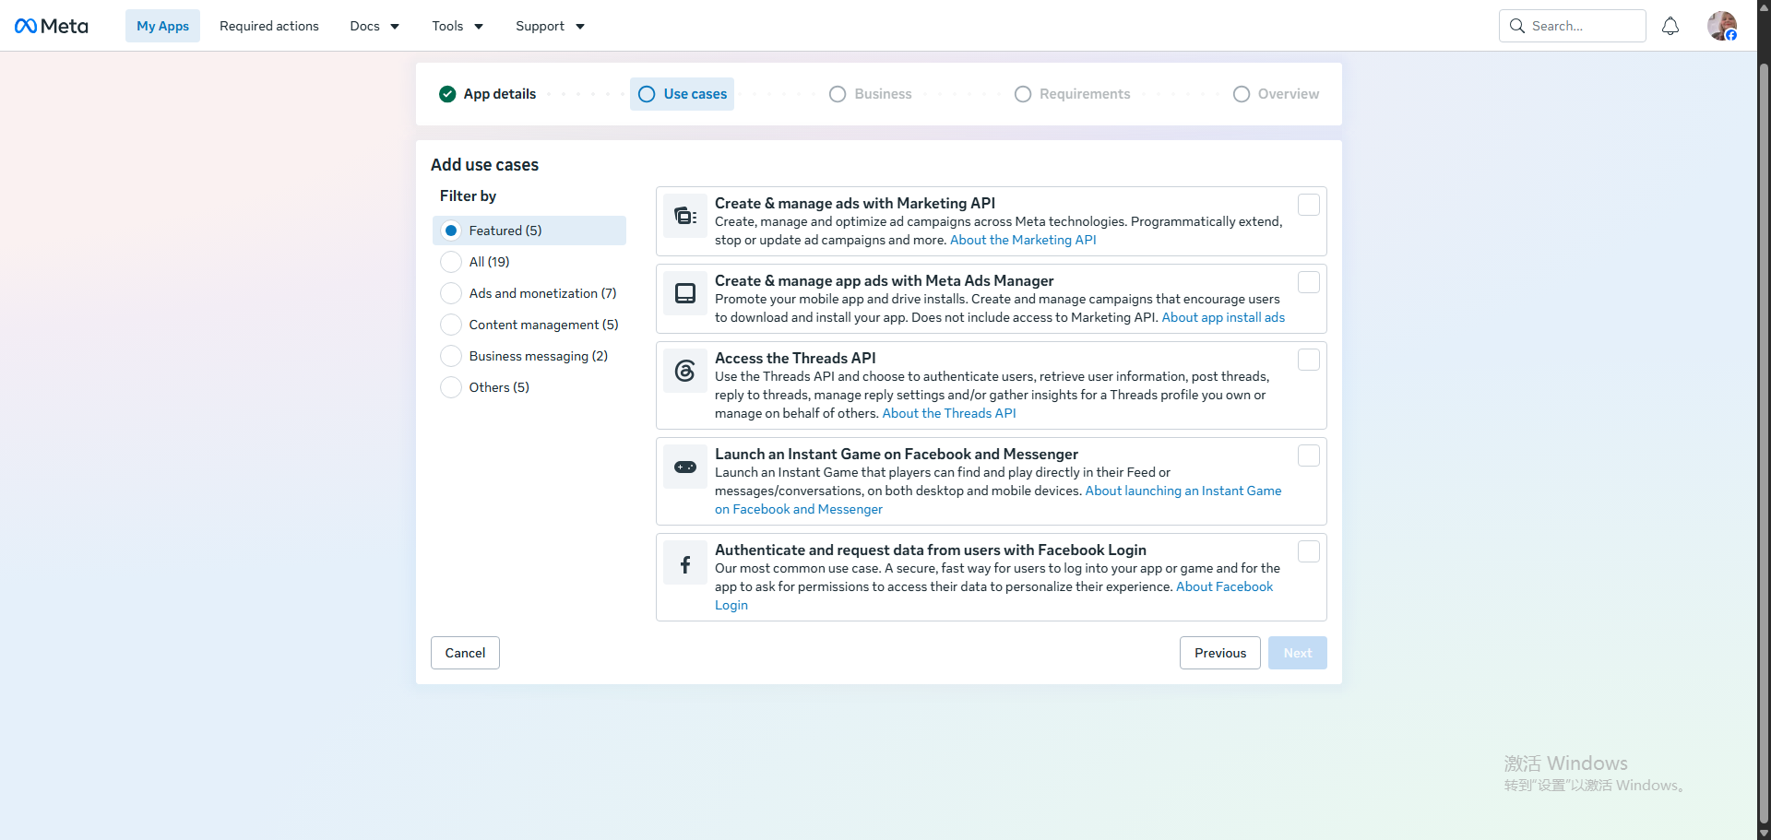Click into the Search input field

click(1572, 26)
